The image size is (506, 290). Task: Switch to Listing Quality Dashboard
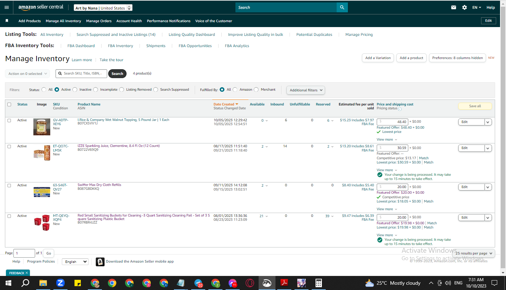point(192,34)
